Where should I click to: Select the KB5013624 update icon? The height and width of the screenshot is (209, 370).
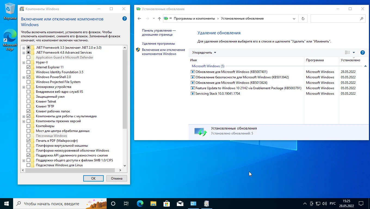[x=193, y=83]
